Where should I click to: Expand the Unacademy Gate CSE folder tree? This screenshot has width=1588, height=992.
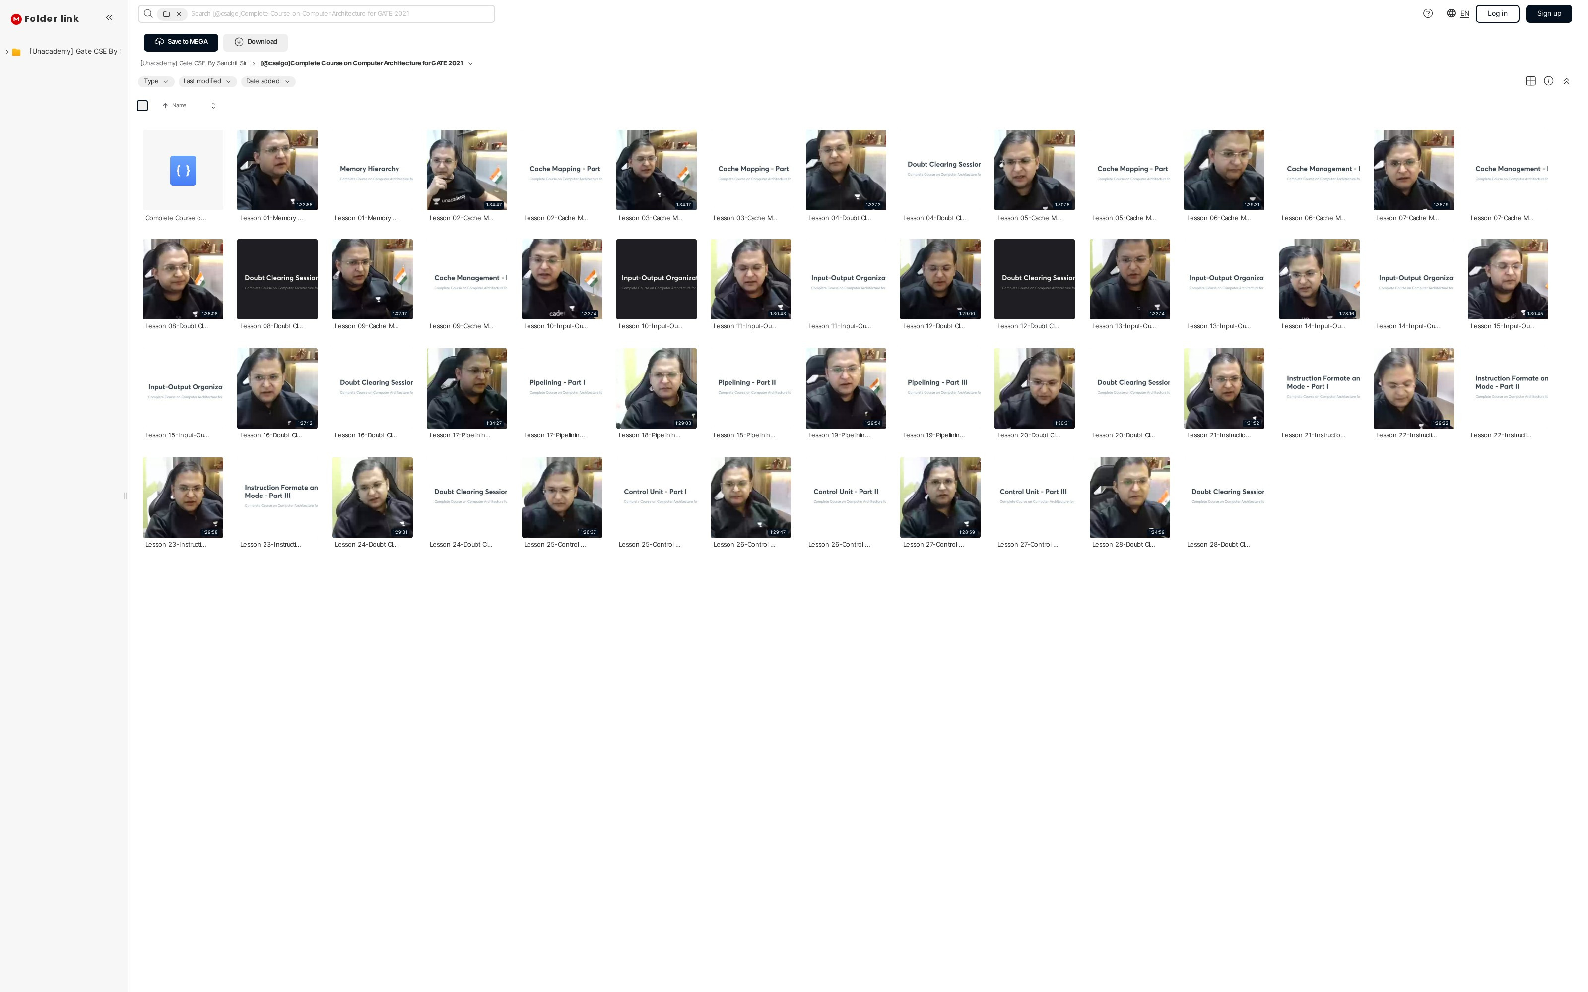(x=7, y=52)
